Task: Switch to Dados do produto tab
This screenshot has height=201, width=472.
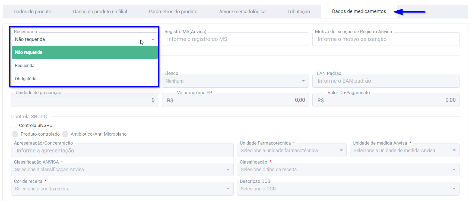Action: tap(32, 12)
